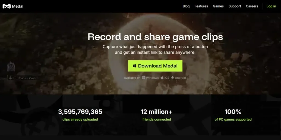Click the Windows icon under Available on
Viewport: 281px width, 140px height.
coord(144,78)
